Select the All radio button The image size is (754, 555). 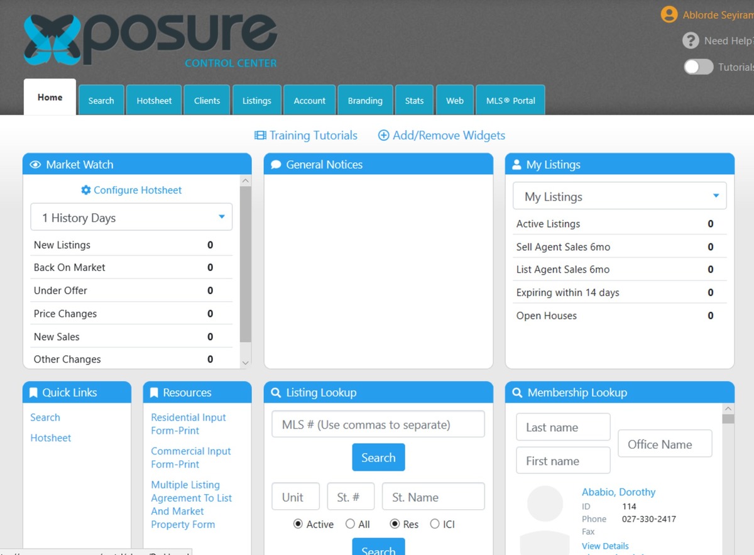coord(349,524)
